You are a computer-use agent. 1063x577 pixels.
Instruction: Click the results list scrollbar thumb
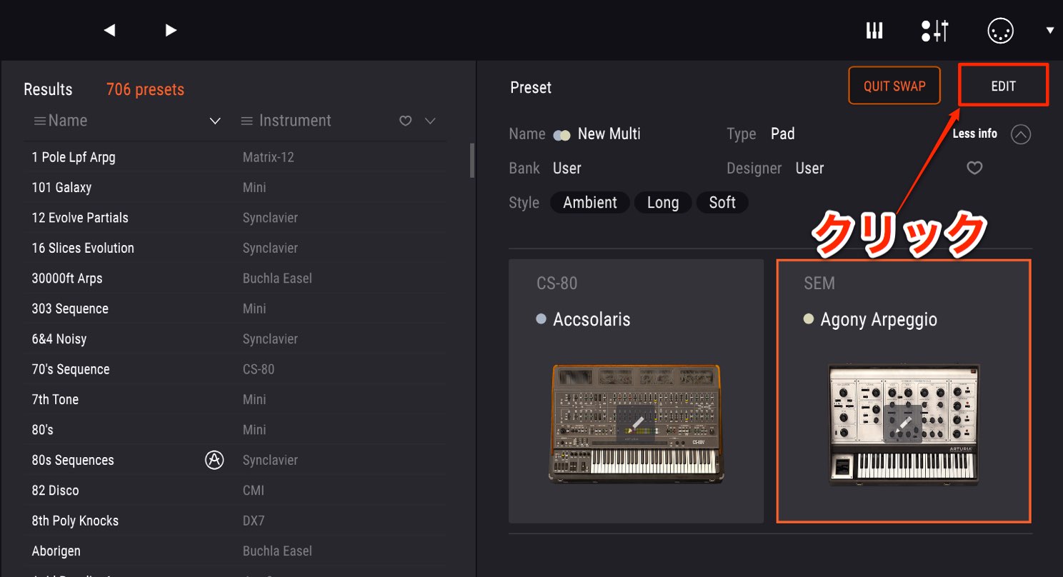point(471,161)
